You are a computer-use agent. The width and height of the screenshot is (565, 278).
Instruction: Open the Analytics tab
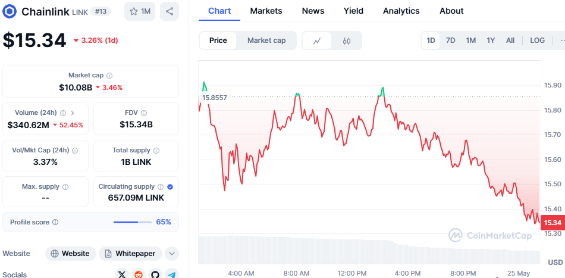pyautogui.click(x=401, y=11)
